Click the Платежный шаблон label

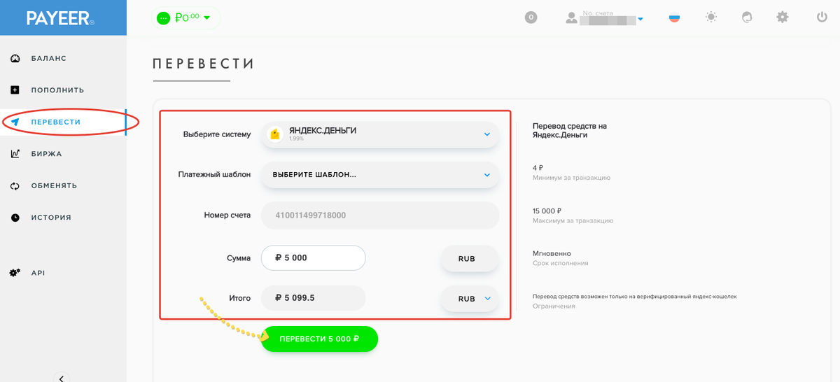[x=214, y=175]
